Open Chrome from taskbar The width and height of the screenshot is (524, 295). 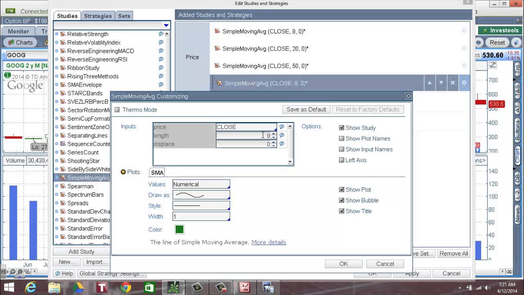126,288
